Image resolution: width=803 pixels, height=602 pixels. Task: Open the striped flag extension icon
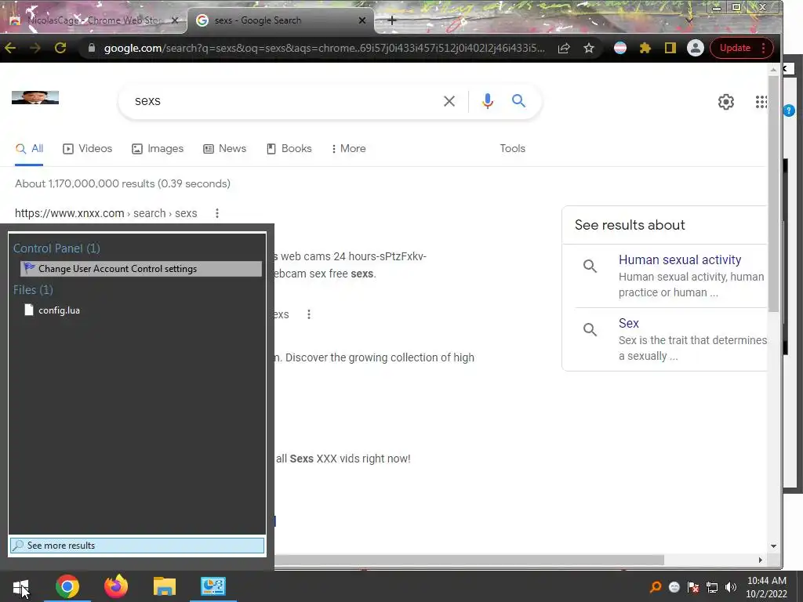pos(620,48)
